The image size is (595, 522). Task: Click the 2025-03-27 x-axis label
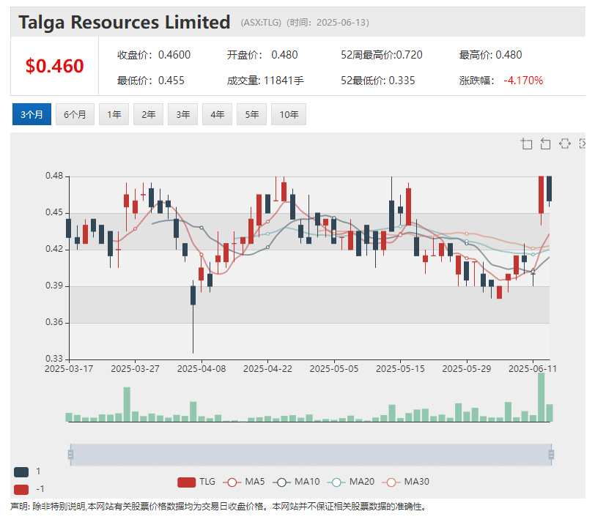pos(135,369)
